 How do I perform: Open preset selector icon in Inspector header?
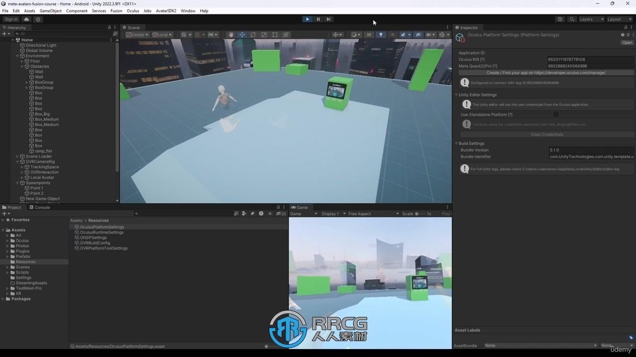[628, 35]
